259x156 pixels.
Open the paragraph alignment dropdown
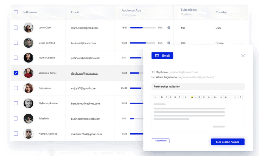point(209,97)
